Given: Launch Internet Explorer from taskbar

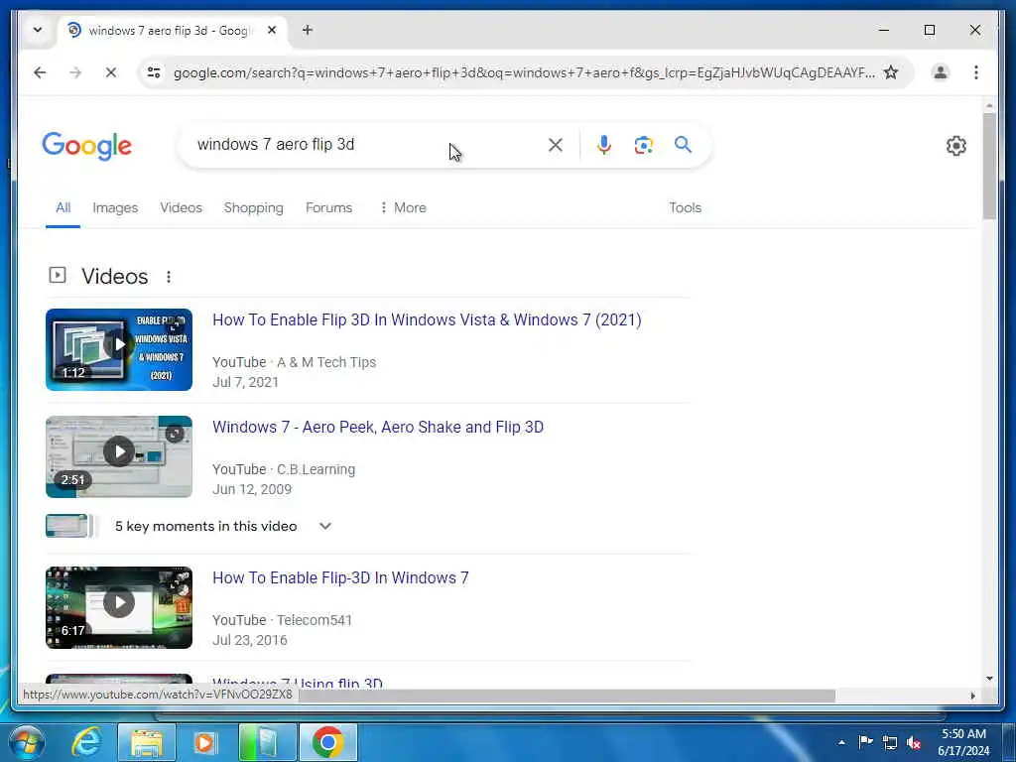Looking at the screenshot, I should (86, 742).
